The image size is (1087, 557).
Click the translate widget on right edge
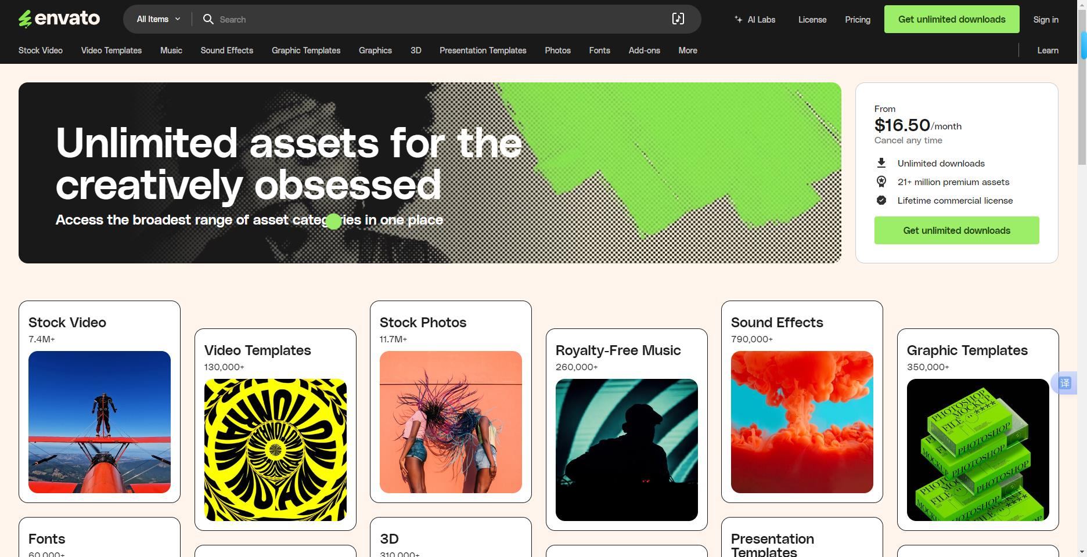pos(1064,383)
